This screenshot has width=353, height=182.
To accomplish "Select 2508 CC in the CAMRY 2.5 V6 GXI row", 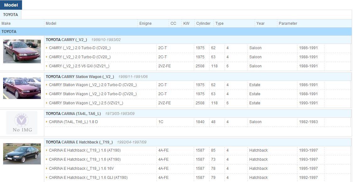I will pos(200,66).
